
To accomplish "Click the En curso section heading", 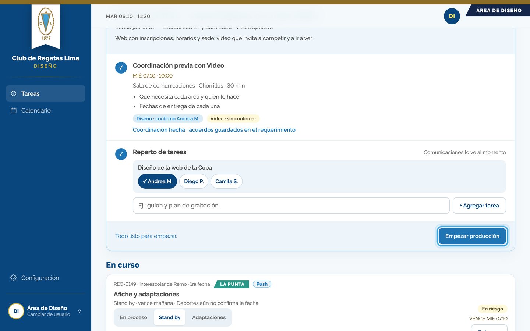I will click(x=123, y=265).
